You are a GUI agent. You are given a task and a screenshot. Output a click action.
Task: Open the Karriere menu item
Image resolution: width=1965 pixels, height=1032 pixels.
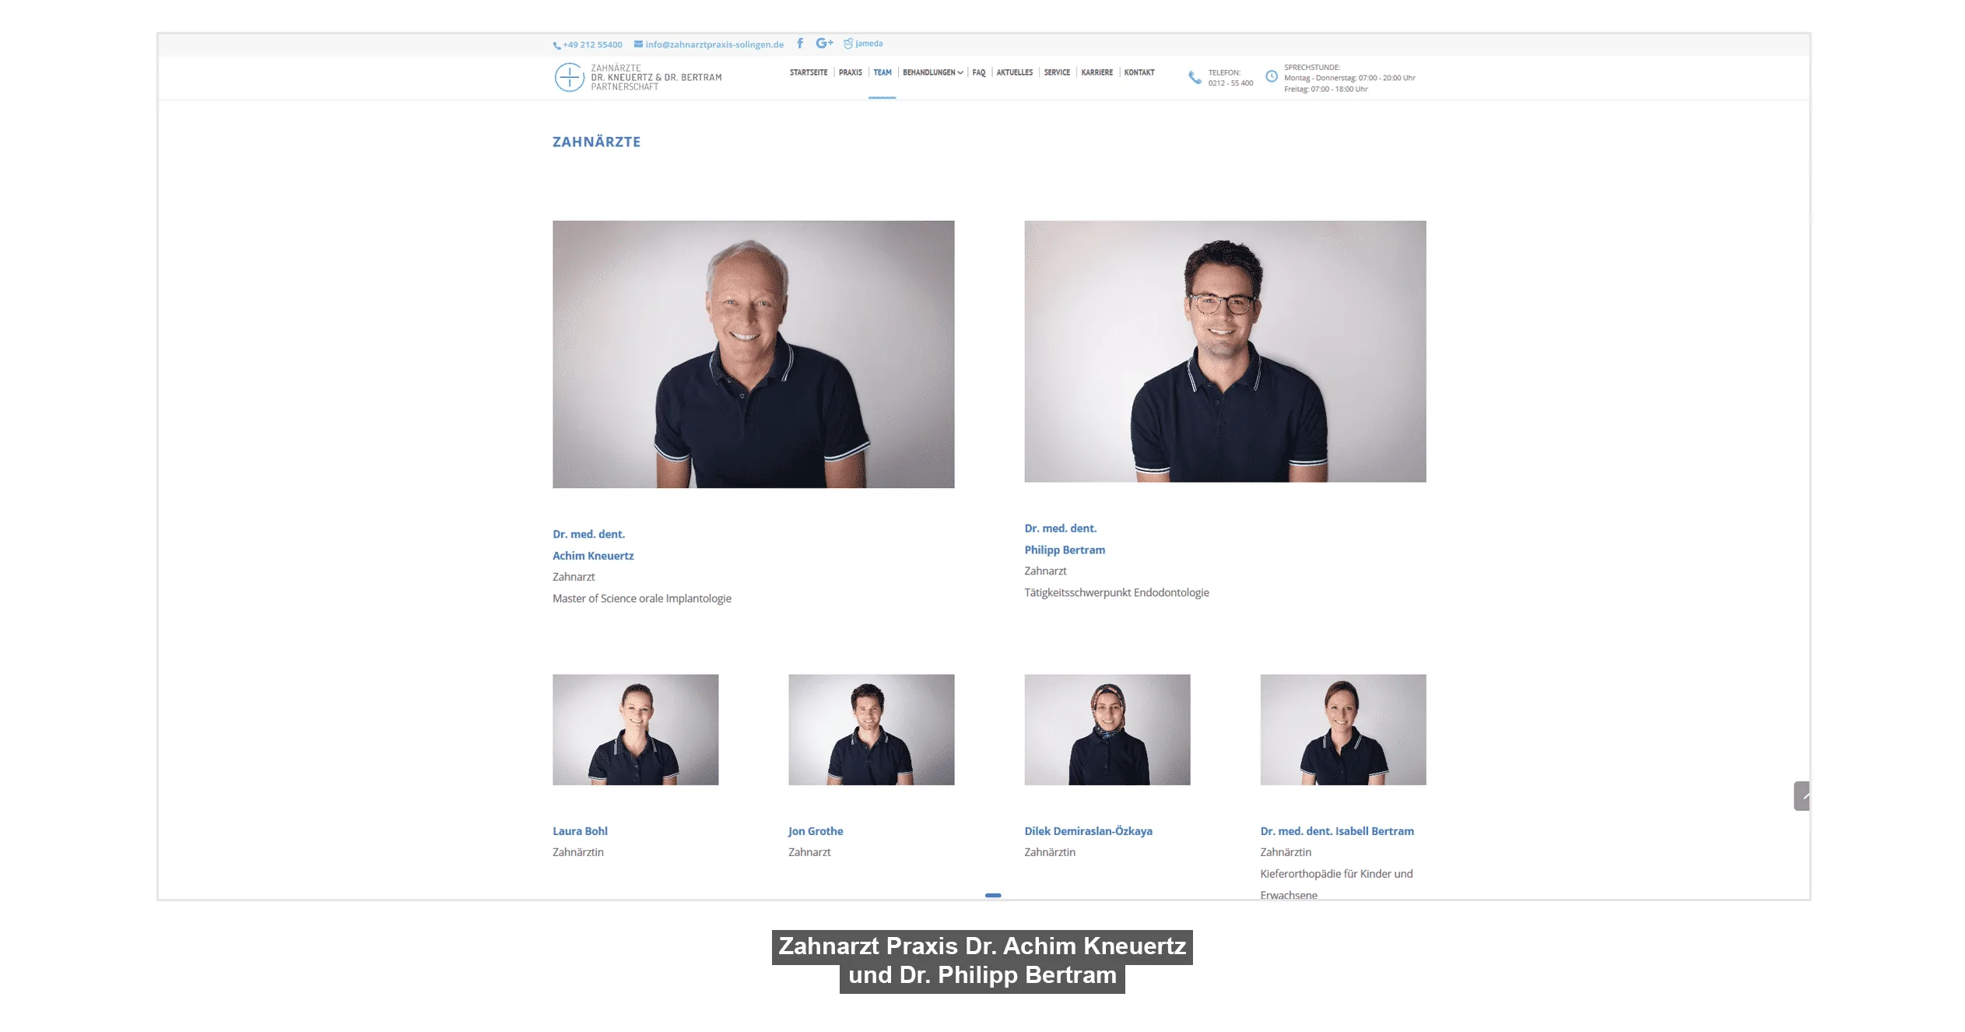pos(1097,72)
